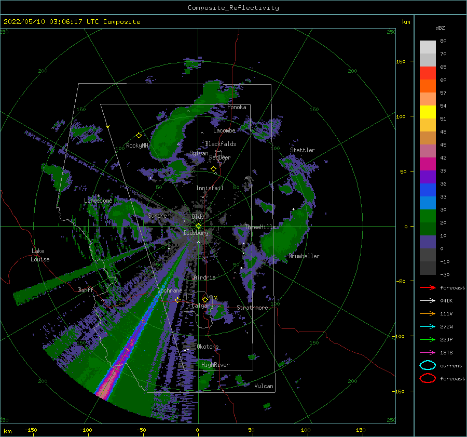The height and width of the screenshot is (437, 467).
Task: Select the blue 33-36 dBZ swatch
Action: (x=428, y=190)
